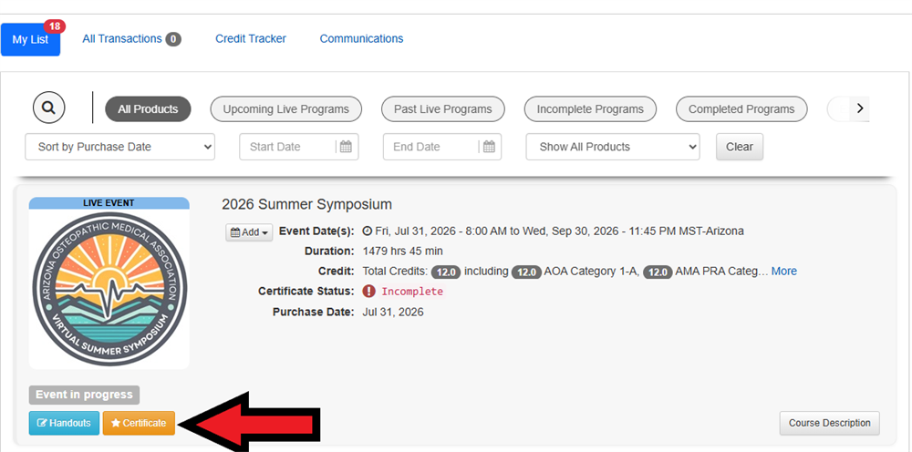Select the Incomplete Programs filter
Image resolution: width=912 pixels, height=452 pixels.
point(590,109)
